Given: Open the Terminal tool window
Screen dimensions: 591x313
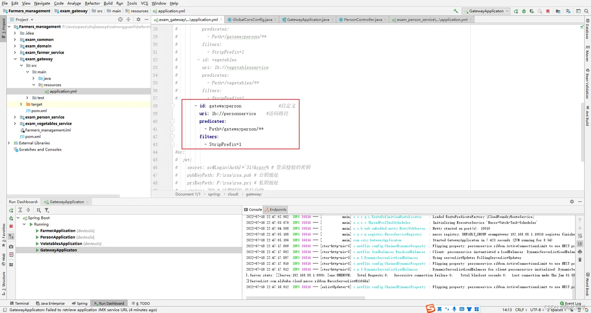Looking at the screenshot, I should tap(19, 303).
